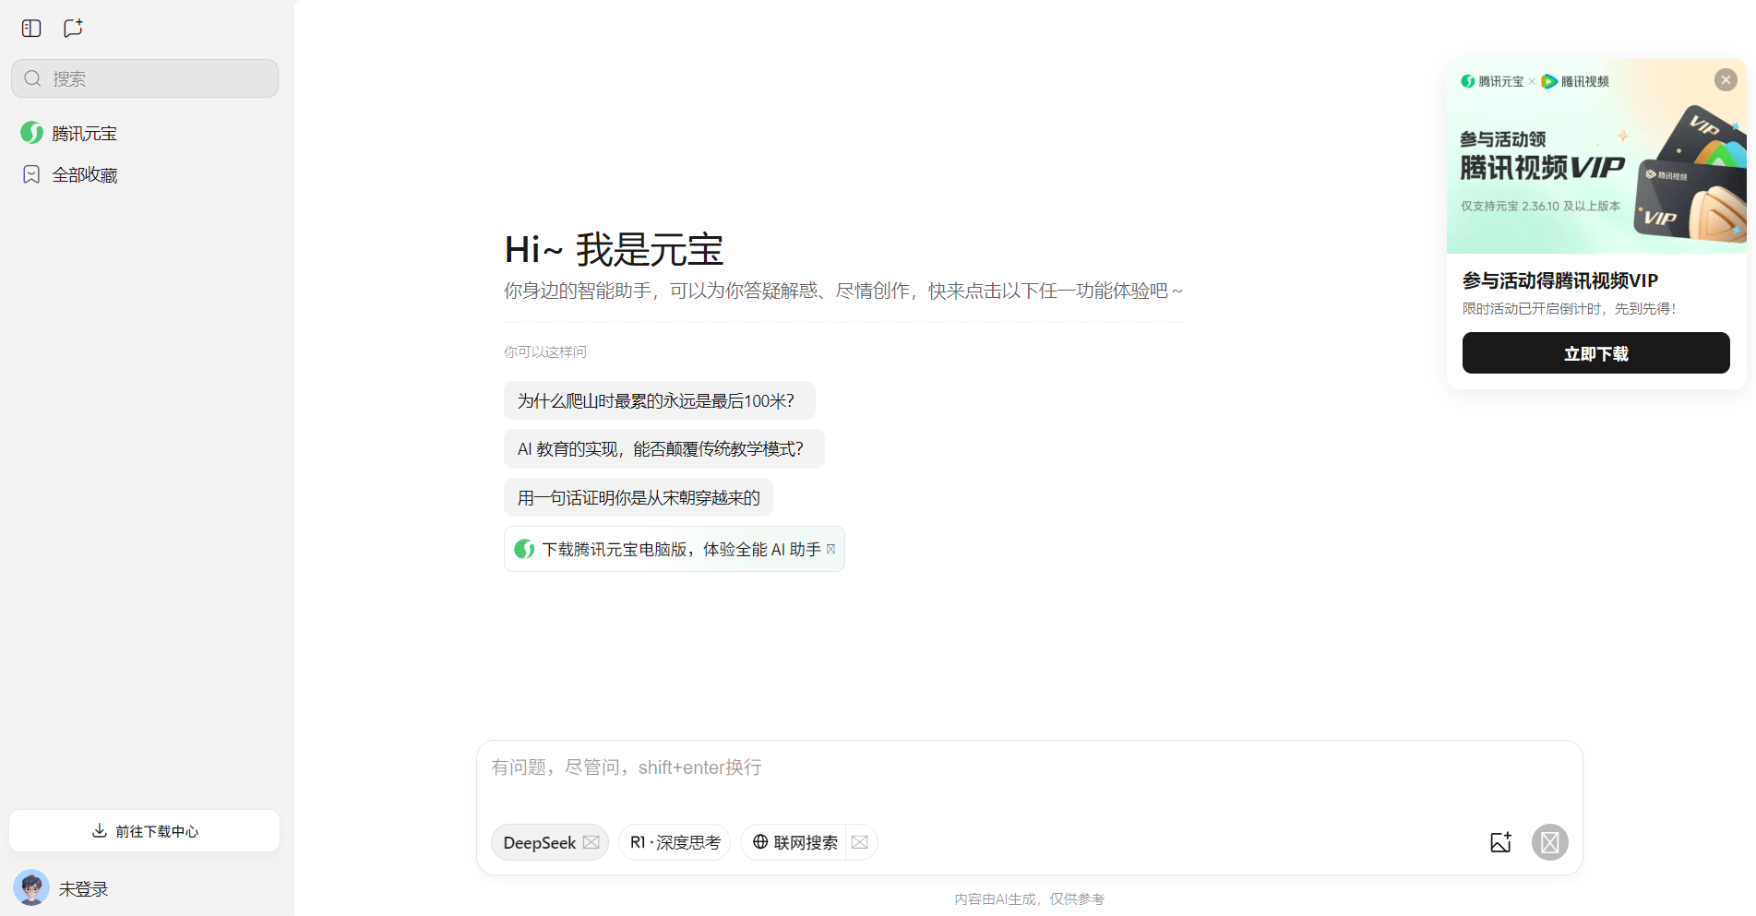Open 前往下载中心 download center
Screen dimensions: 1756x916
coord(144,830)
